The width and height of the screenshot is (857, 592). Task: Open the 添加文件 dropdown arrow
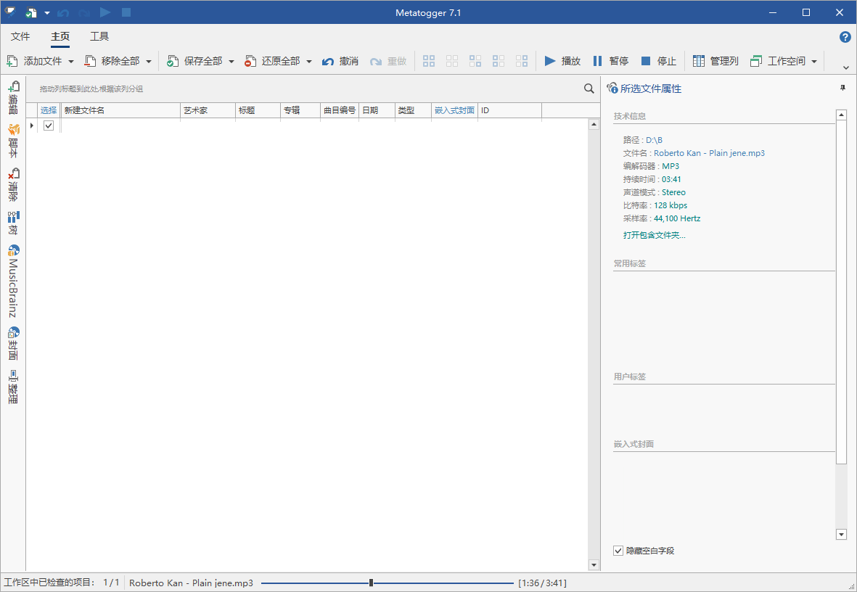click(x=70, y=61)
